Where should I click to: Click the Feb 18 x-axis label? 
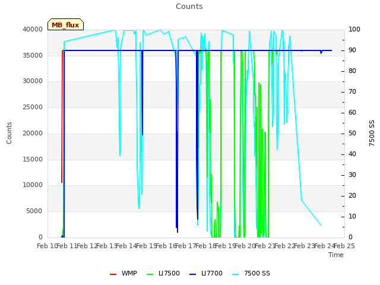pyautogui.click(x=205, y=246)
